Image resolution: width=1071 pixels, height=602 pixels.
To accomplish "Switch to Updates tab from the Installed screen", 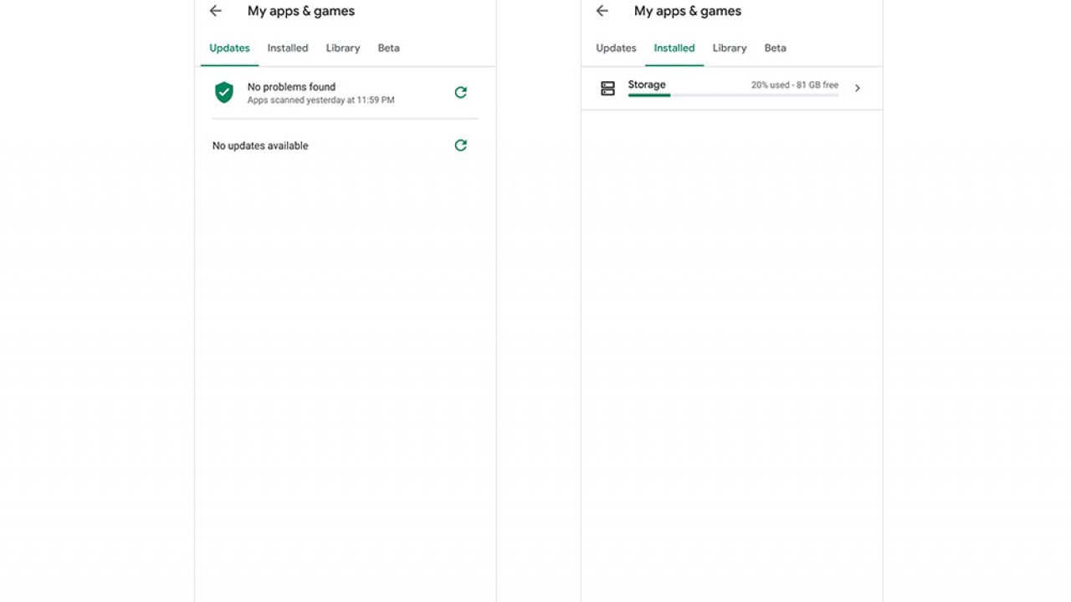I will click(x=616, y=48).
